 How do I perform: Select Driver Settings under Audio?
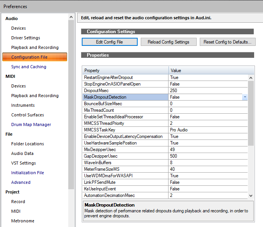[25, 38]
